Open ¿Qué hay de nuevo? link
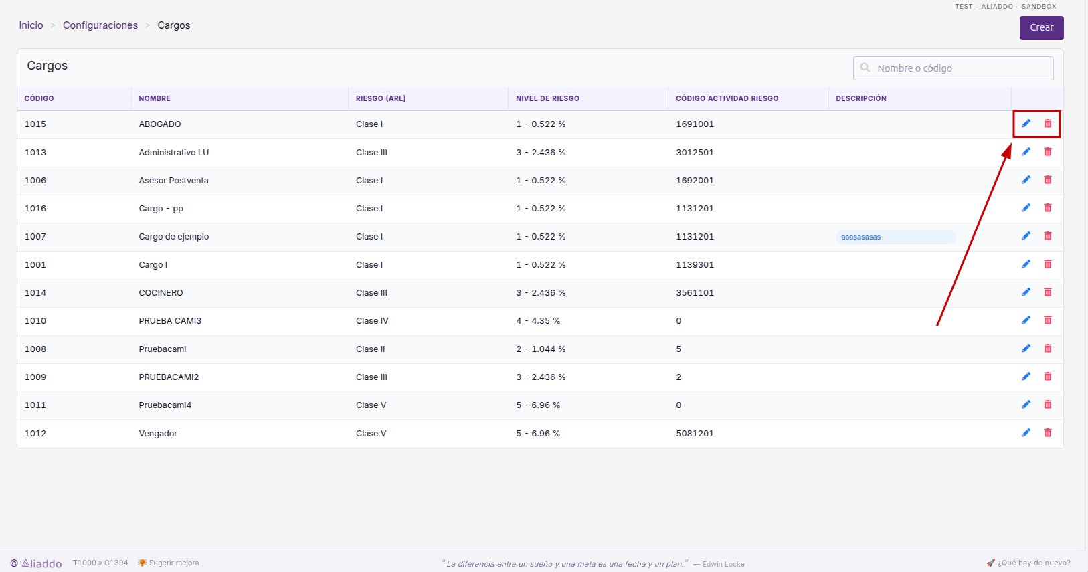 tap(1028, 563)
